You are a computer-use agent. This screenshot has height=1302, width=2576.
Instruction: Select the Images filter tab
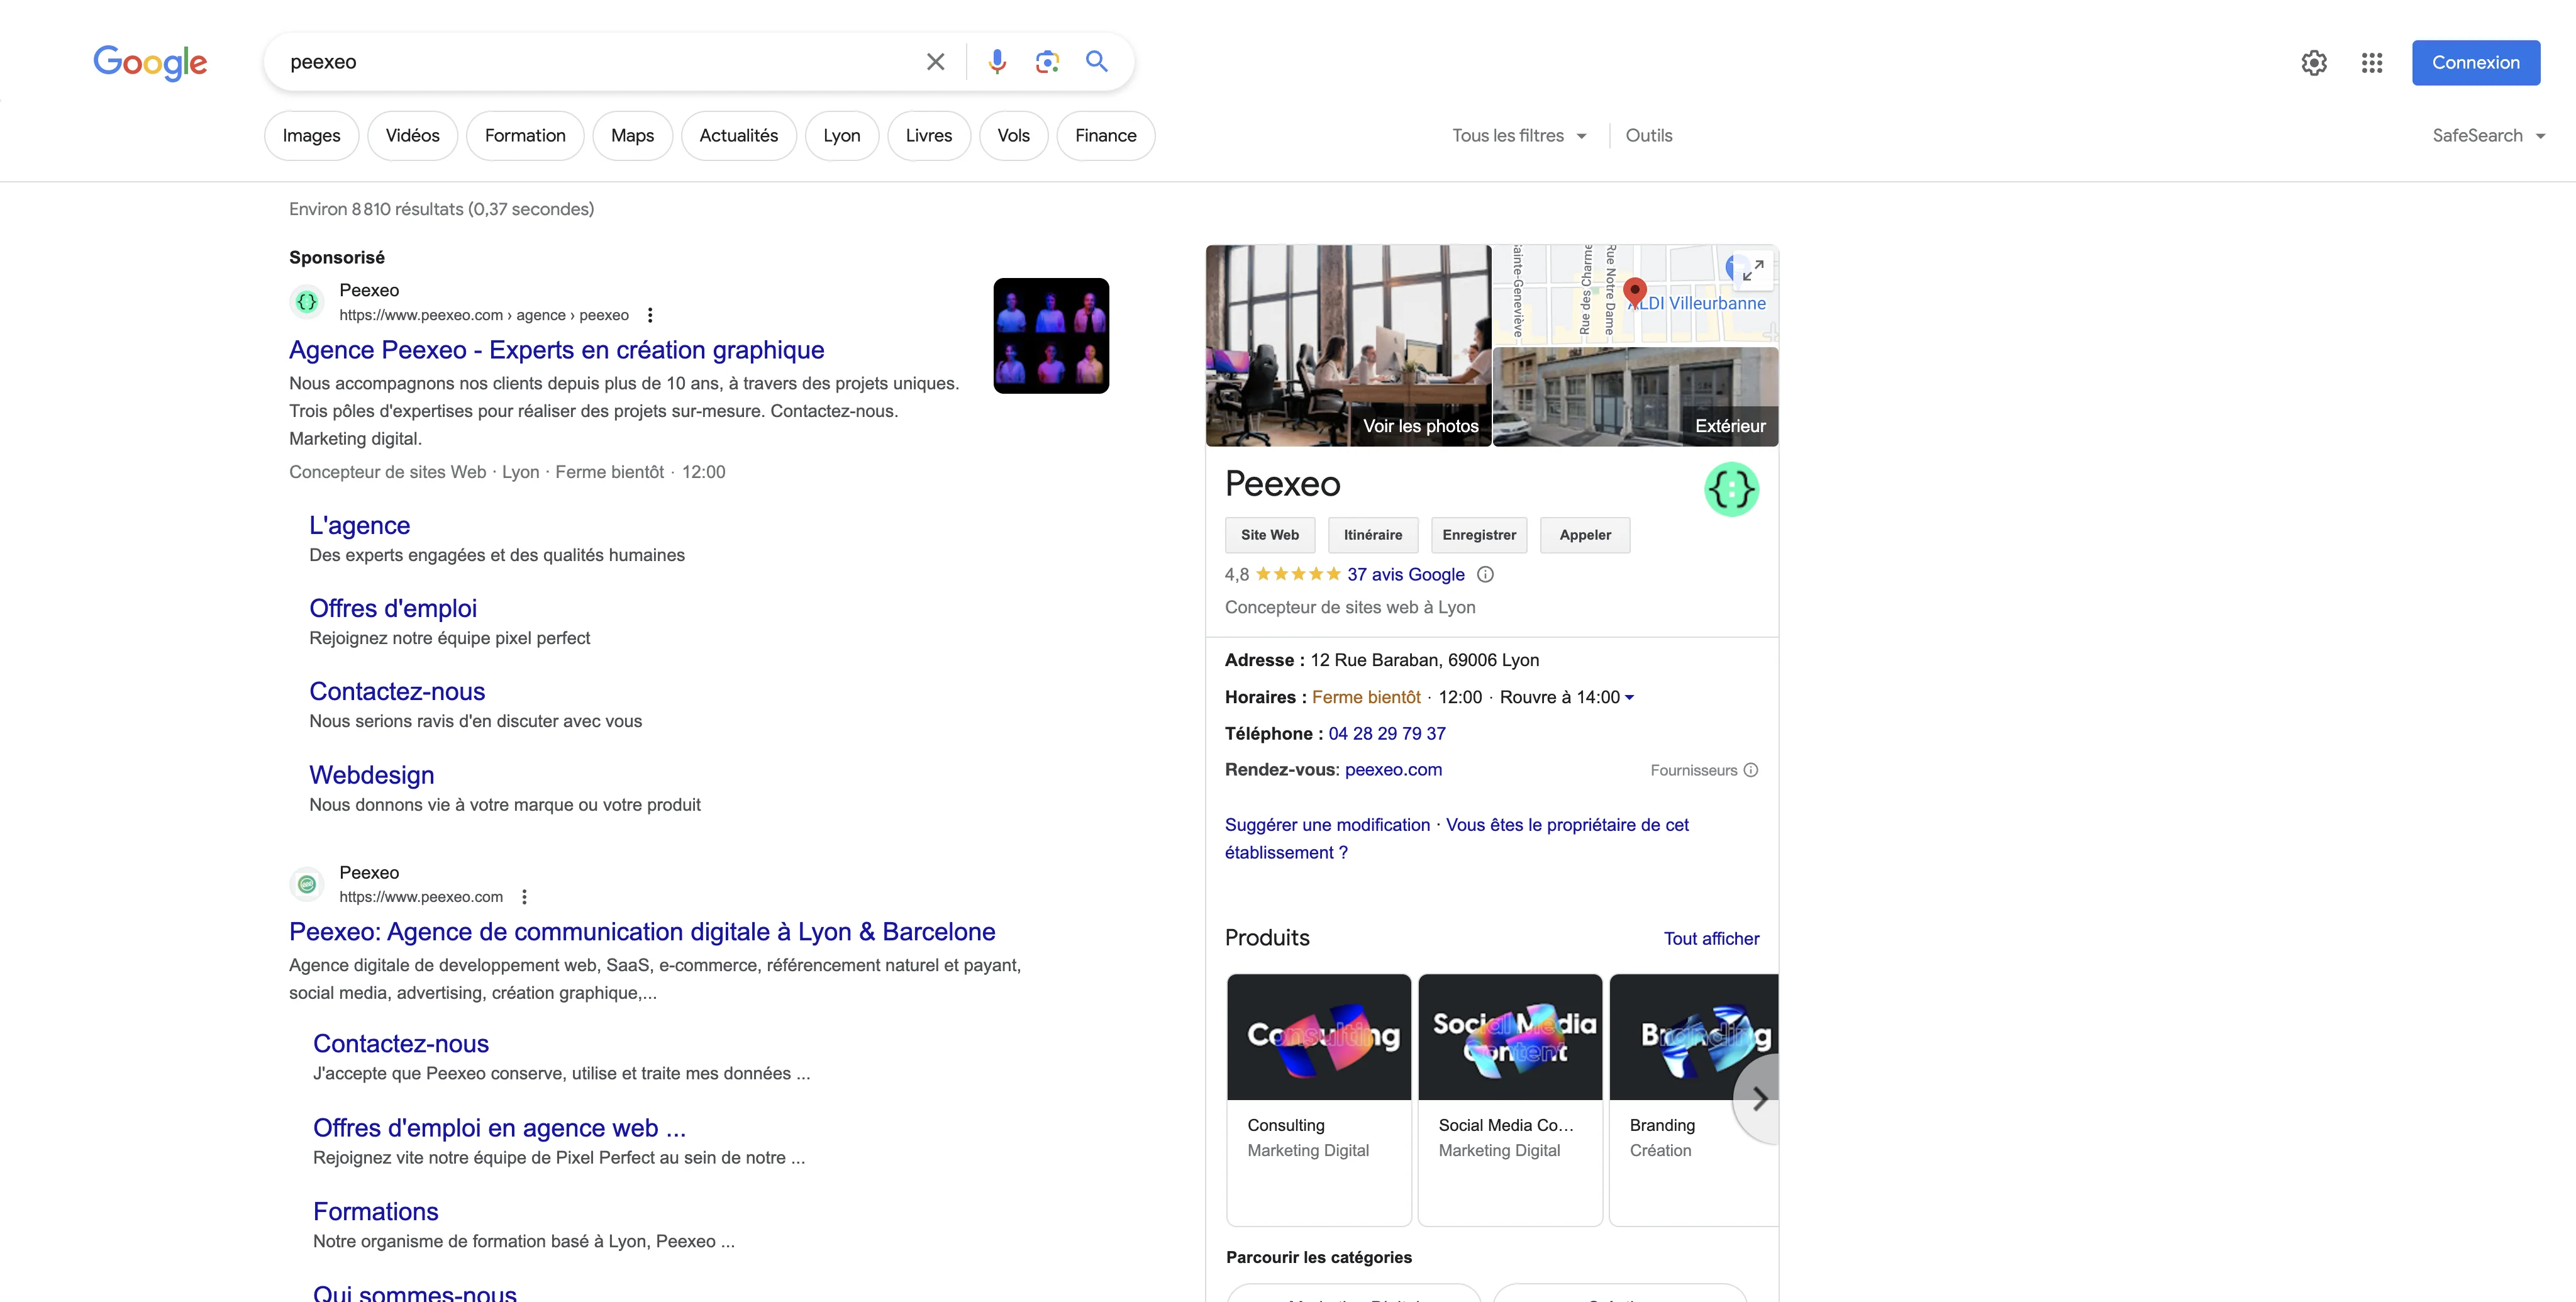click(311, 136)
